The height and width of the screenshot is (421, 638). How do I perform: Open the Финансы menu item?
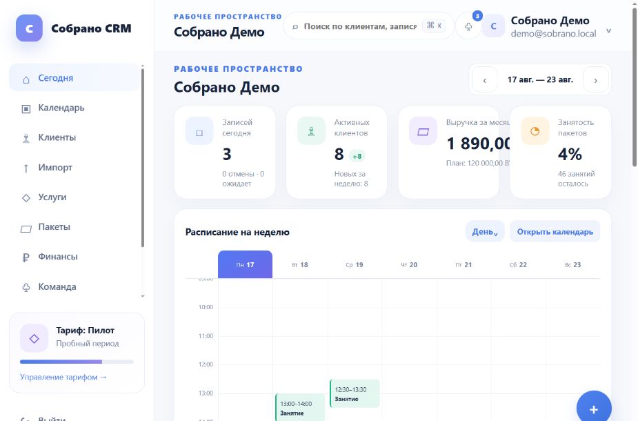(74, 257)
